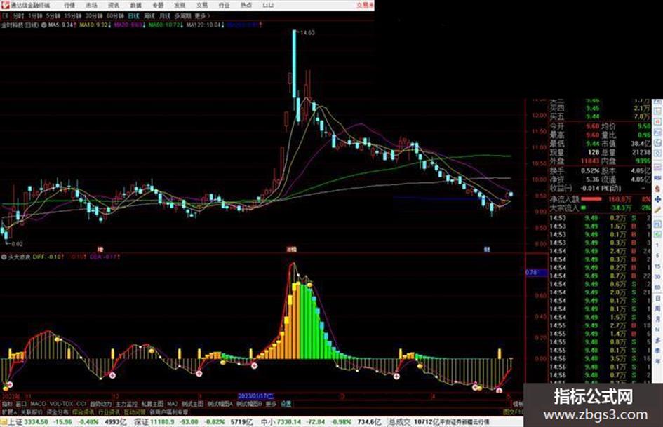Click the 14:54 trade row with 8.7万
The width and height of the screenshot is (663, 427).
(x=600, y=276)
